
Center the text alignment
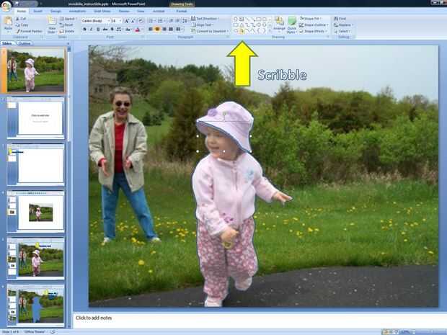(157, 29)
